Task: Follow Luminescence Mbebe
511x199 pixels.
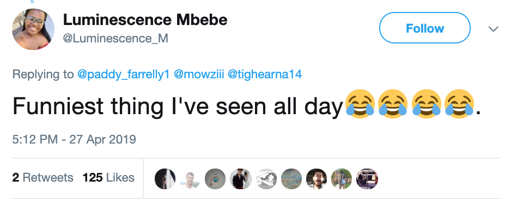Action: tap(424, 28)
